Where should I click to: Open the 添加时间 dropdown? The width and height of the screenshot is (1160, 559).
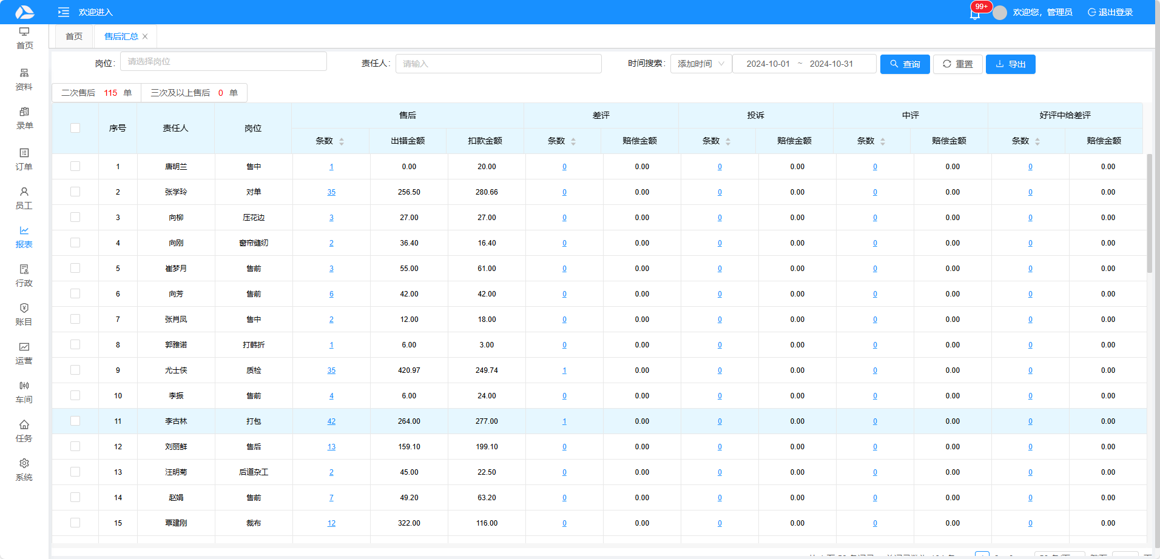701,64
